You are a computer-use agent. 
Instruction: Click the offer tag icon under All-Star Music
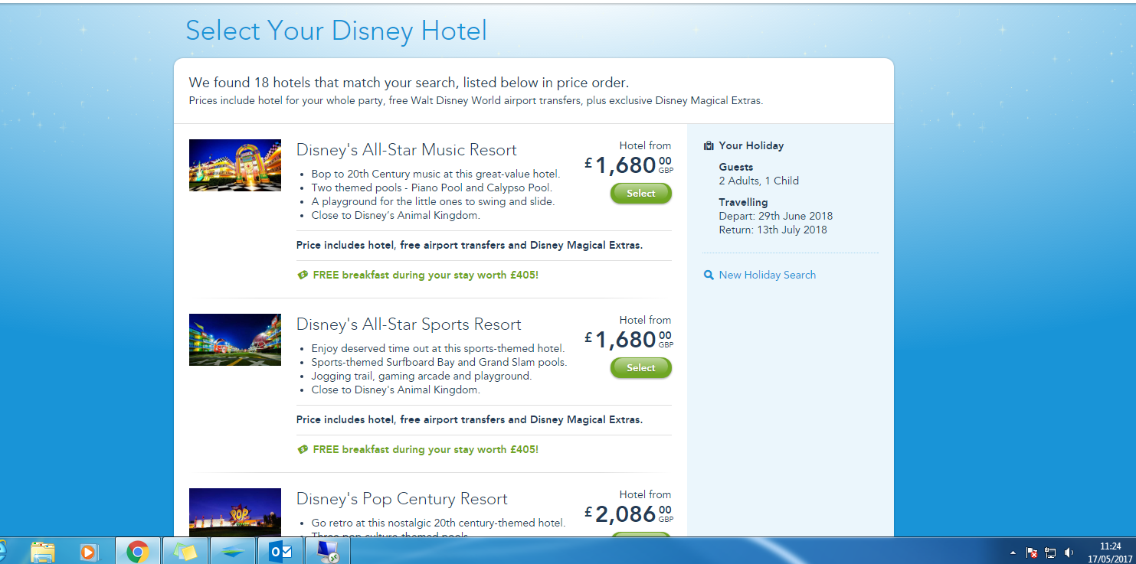pyautogui.click(x=303, y=275)
